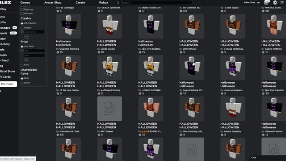Click the Robux hexagon icon top right
Image resolution: width=286 pixels, height=161 pixels.
point(275,2)
